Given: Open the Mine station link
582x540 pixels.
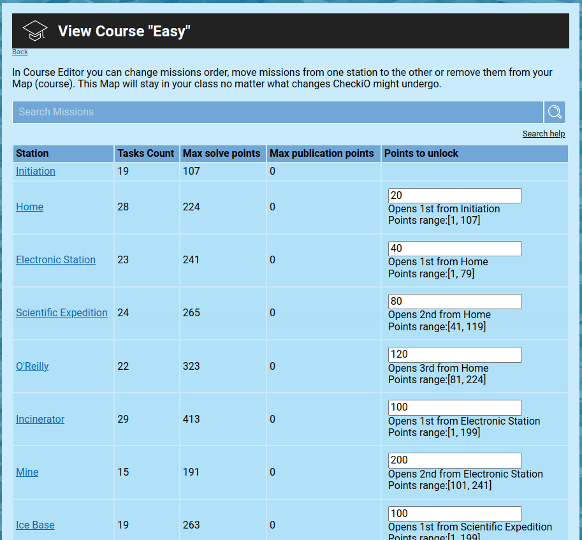Looking at the screenshot, I should tap(27, 472).
